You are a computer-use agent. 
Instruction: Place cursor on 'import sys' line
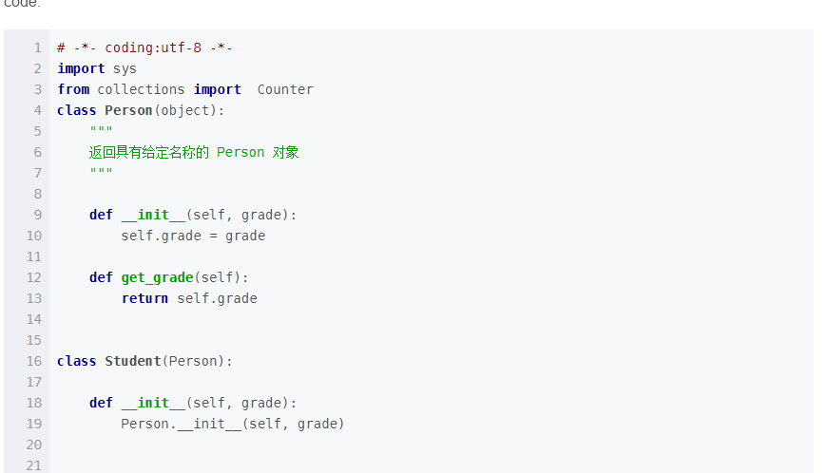point(97,69)
